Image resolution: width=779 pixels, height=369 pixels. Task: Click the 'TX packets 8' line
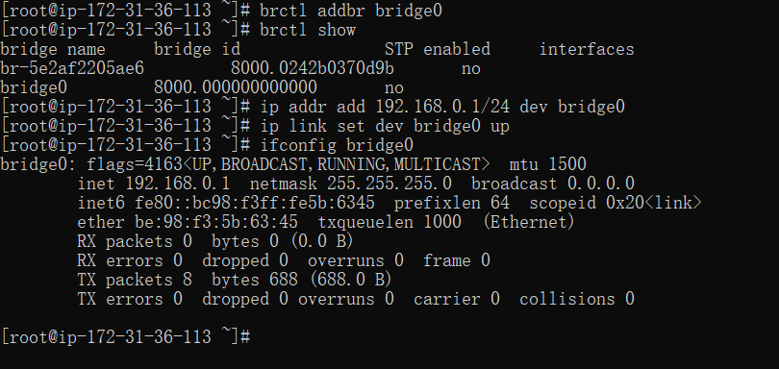pyautogui.click(x=235, y=280)
